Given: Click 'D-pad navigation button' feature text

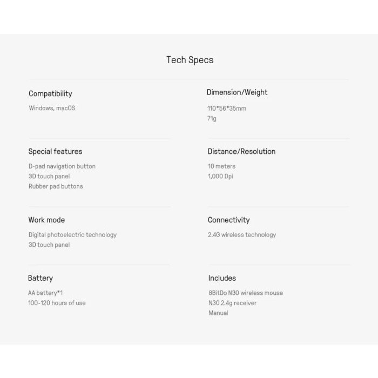Looking at the screenshot, I should [x=62, y=166].
